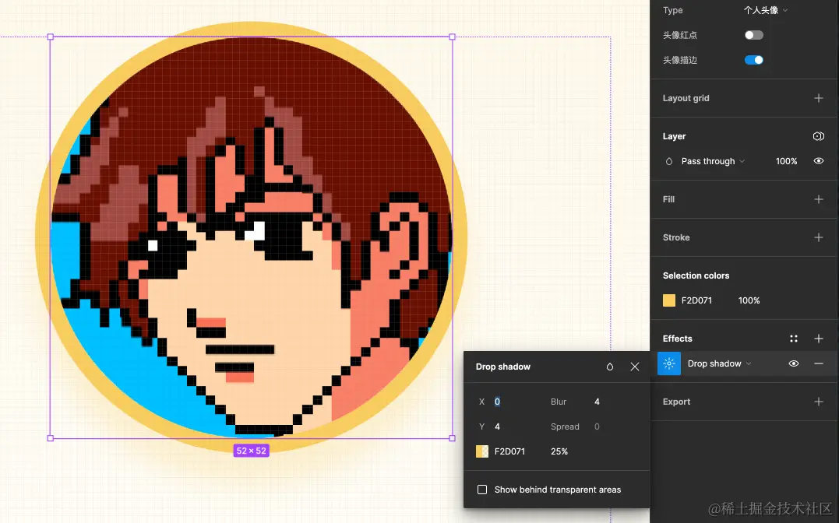This screenshot has width=839, height=523.
Task: Edit the shadow hex F2D071 field
Action: pyautogui.click(x=509, y=451)
